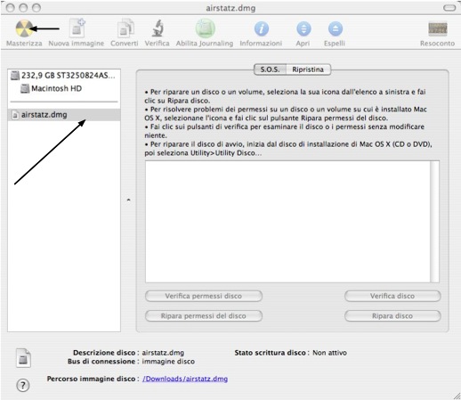461x400 pixels.
Task: Run Verifica with the microscope icon
Action: [x=158, y=29]
